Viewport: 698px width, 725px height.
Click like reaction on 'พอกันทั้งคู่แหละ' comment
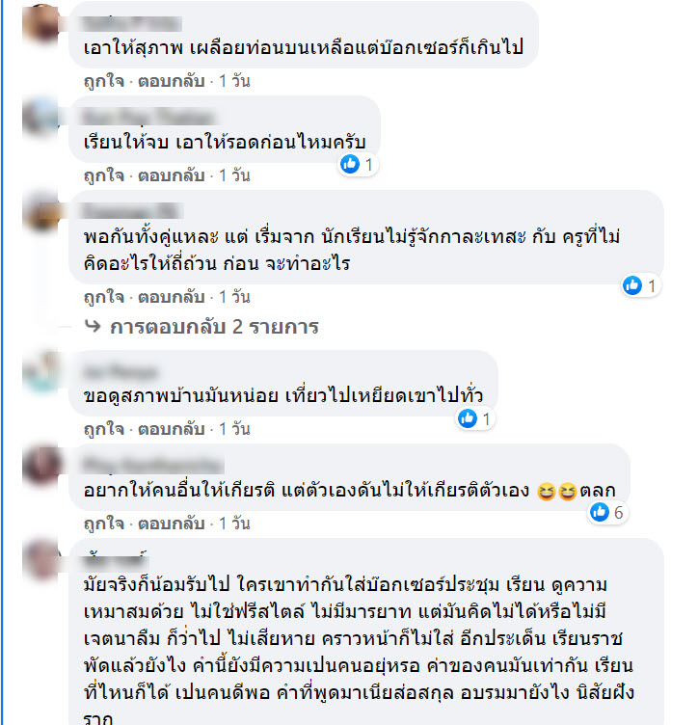(632, 285)
